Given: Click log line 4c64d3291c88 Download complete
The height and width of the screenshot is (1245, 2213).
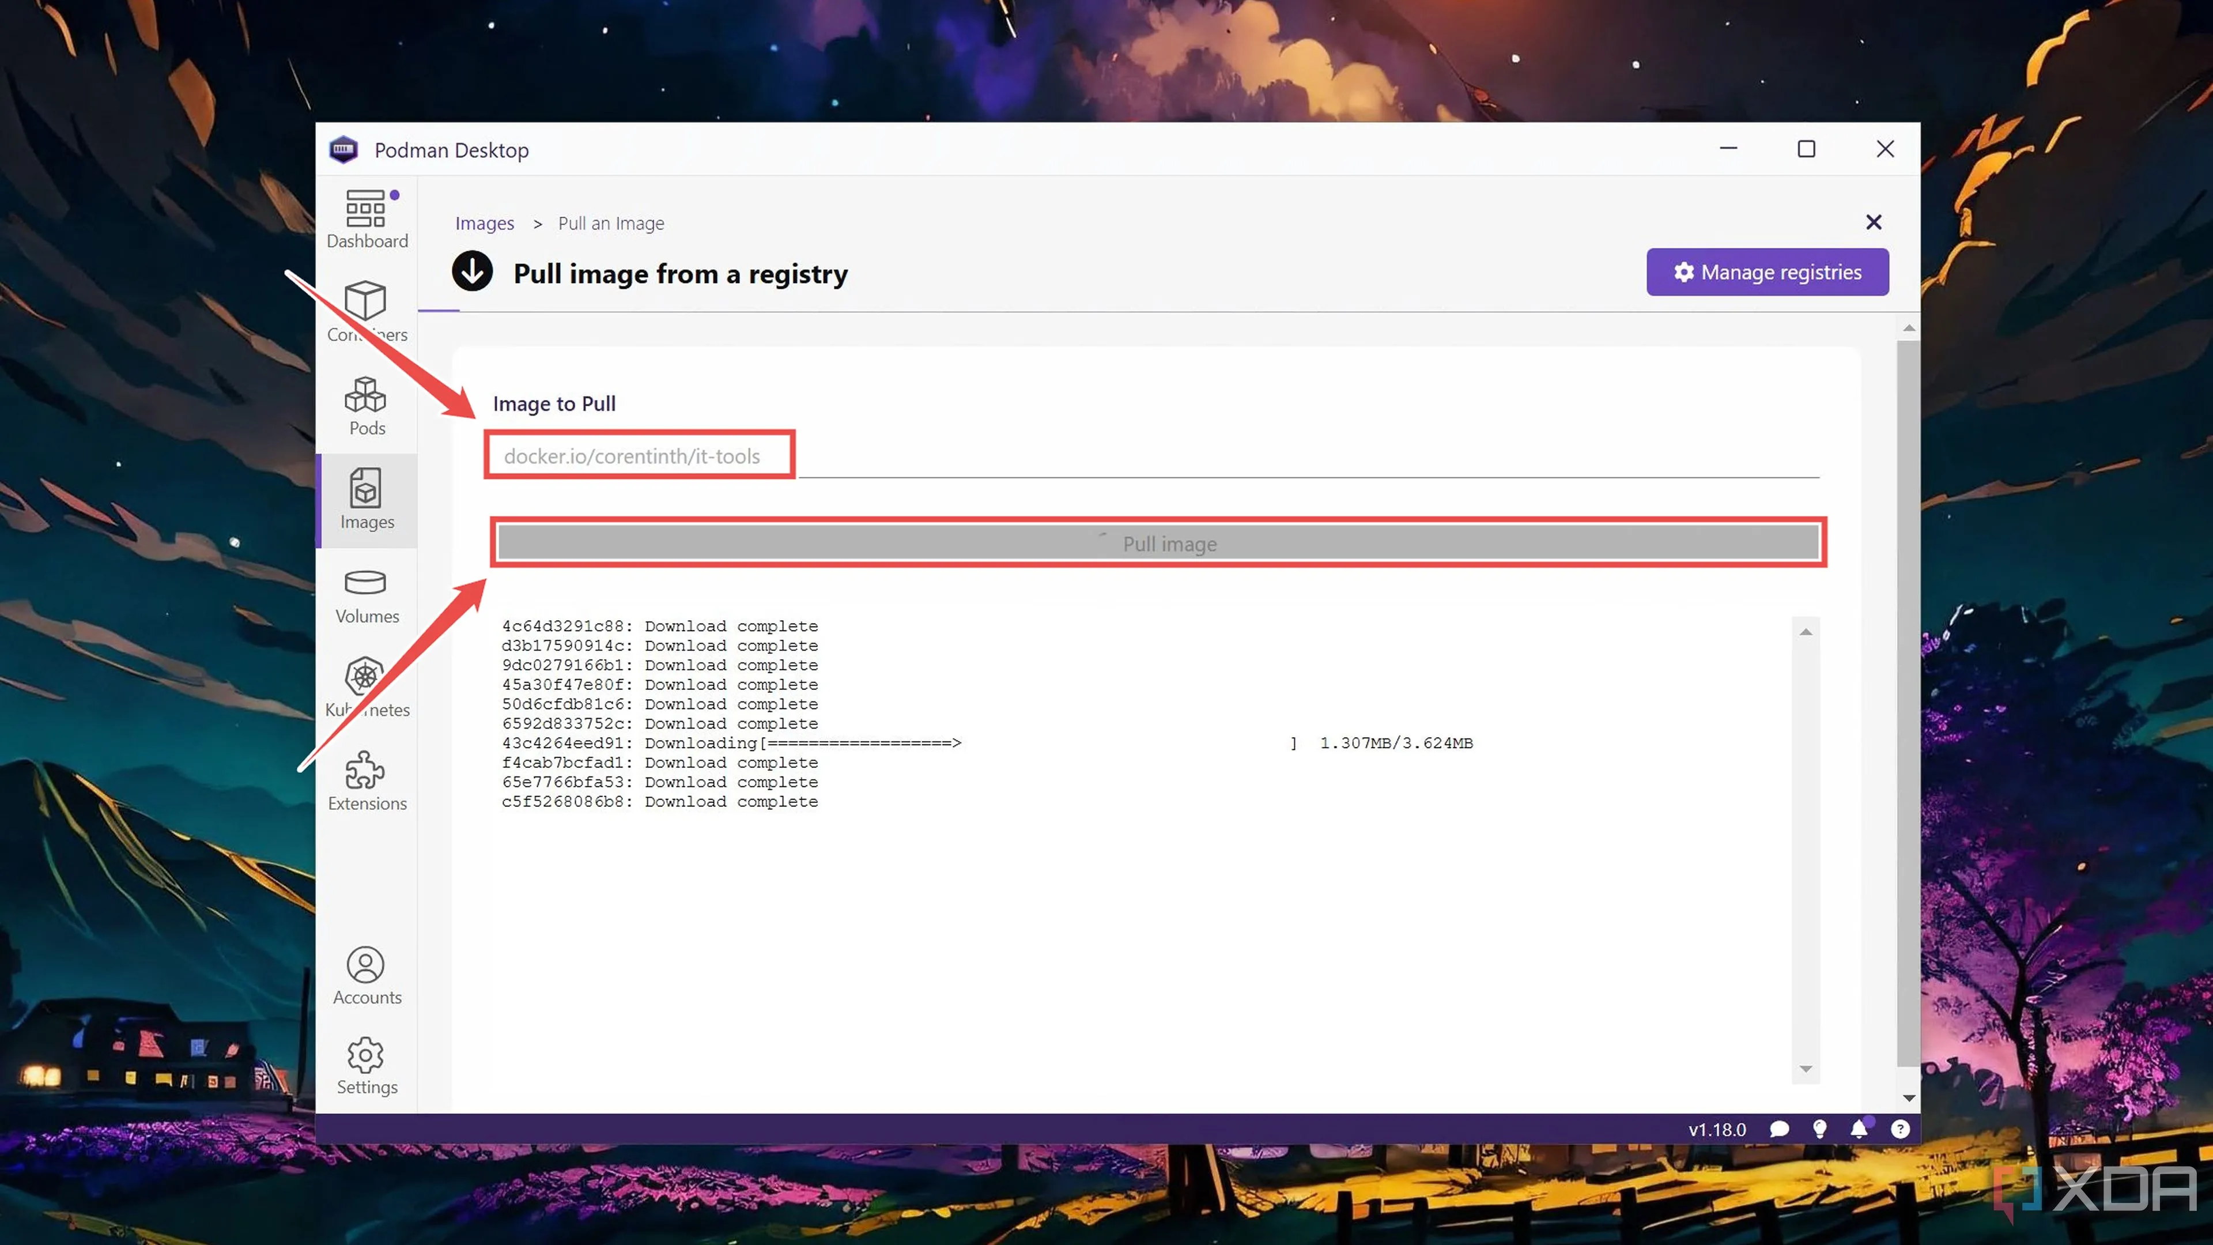Looking at the screenshot, I should (x=660, y=627).
